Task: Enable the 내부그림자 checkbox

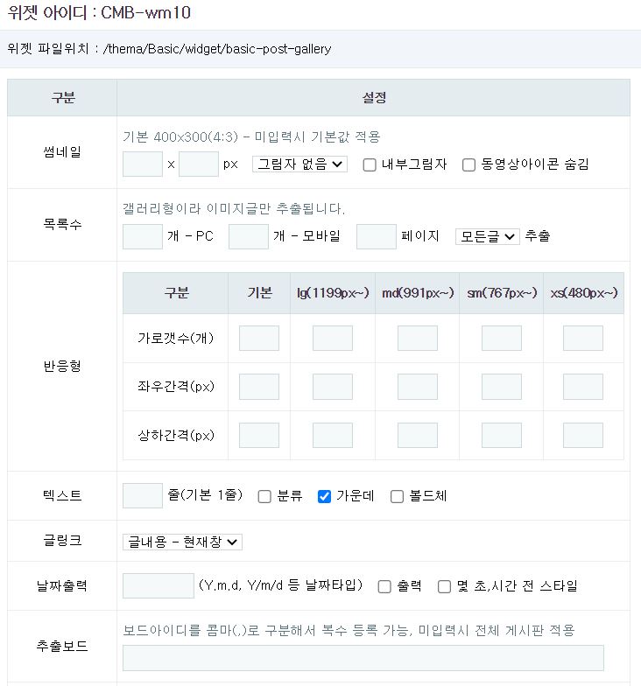Action: pos(370,164)
